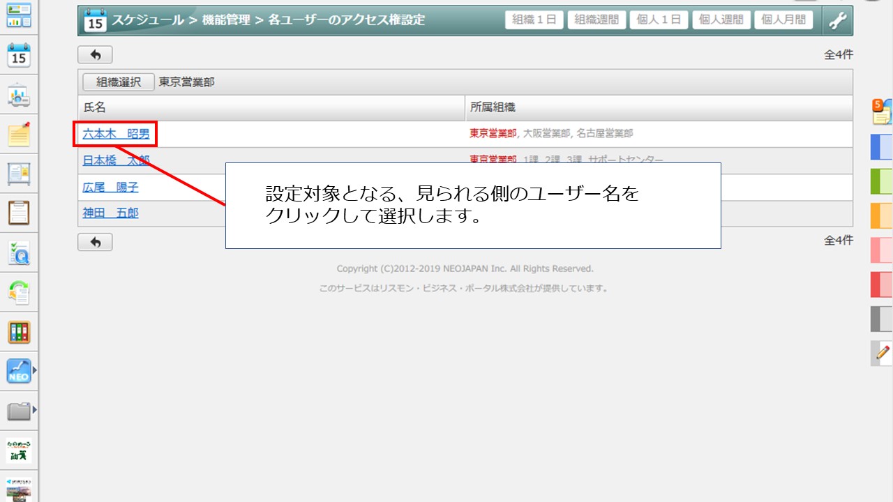The image size is (893, 502).
Task: Open the checklist with magnifier icon
Action: pyautogui.click(x=19, y=253)
